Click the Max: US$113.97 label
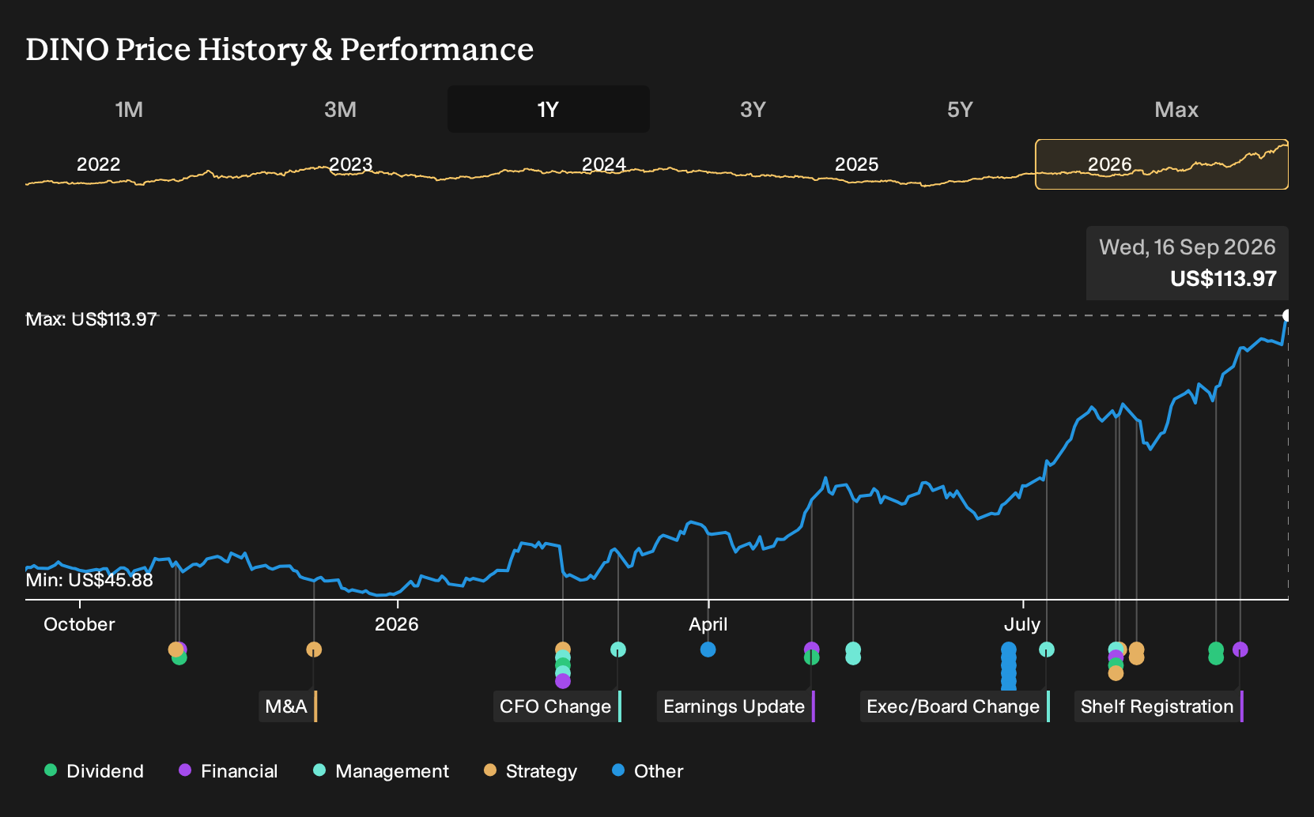Viewport: 1314px width, 817px height. coord(92,319)
